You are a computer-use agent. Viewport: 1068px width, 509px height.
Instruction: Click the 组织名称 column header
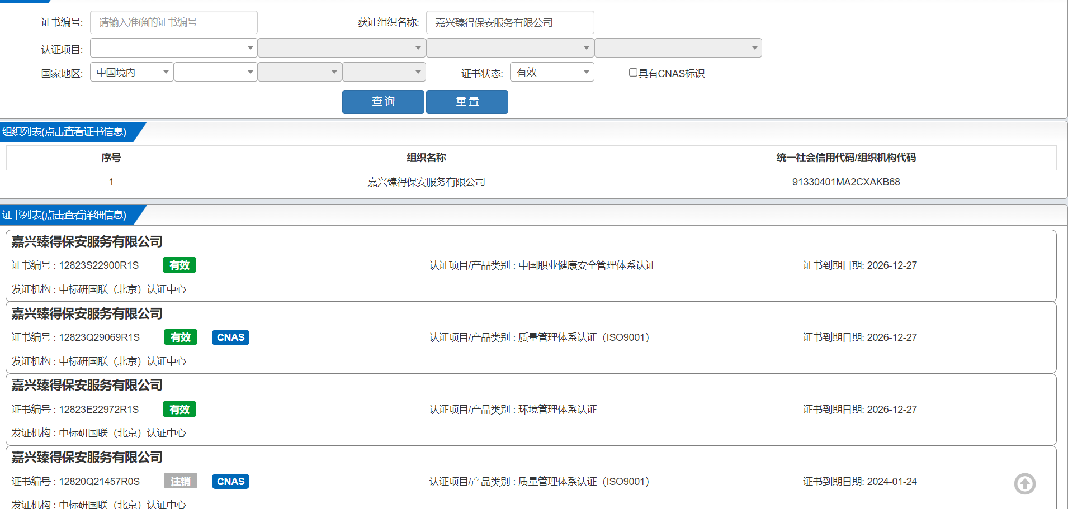[426, 158]
